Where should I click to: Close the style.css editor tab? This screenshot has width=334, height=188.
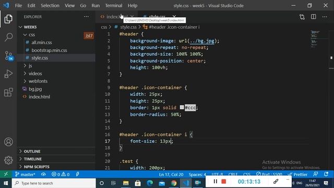click(x=174, y=16)
